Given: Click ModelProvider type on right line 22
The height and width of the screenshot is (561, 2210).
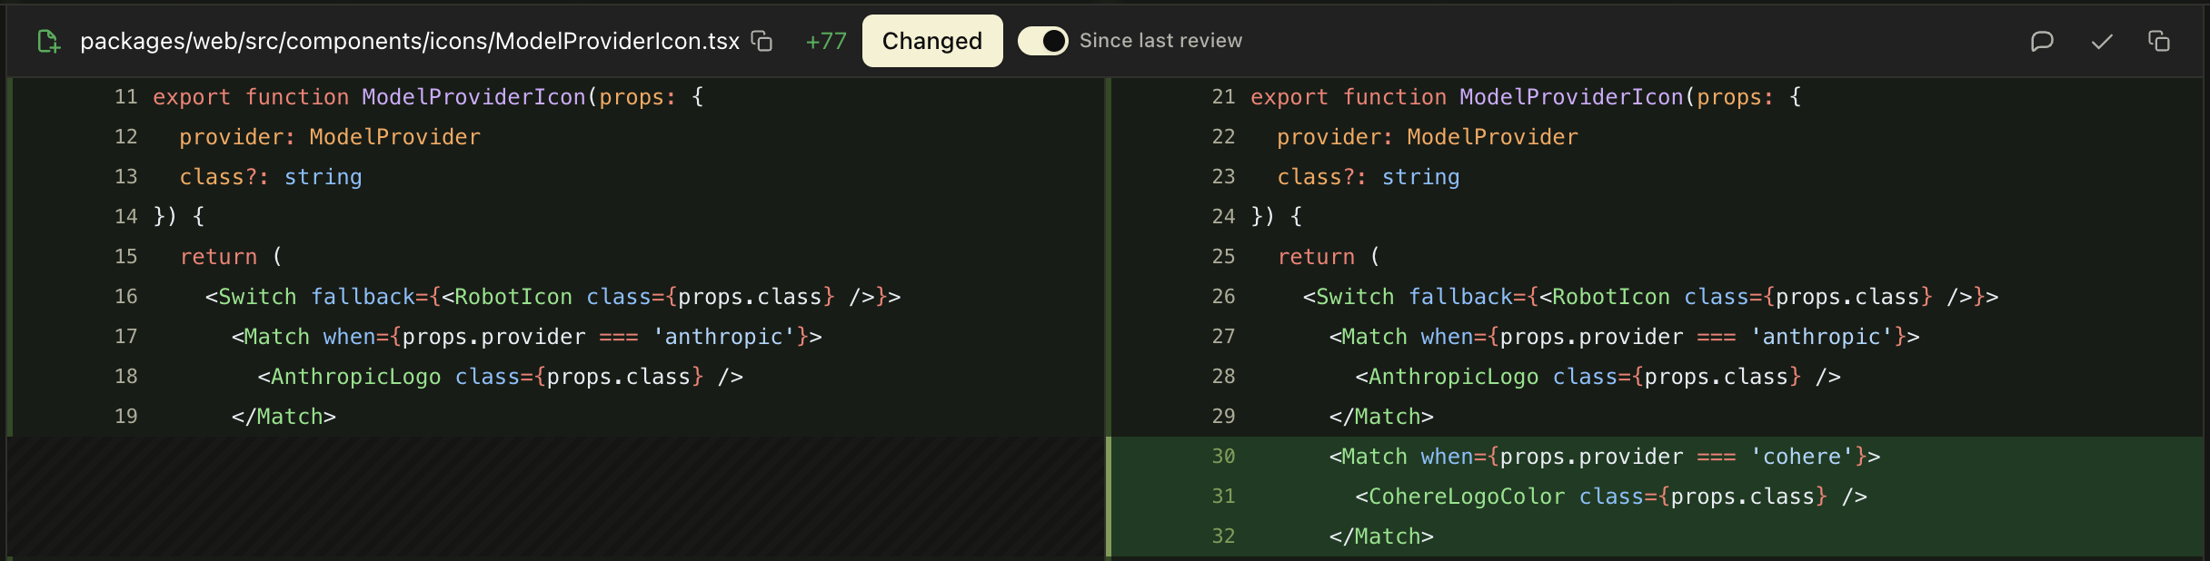Looking at the screenshot, I should (1493, 137).
